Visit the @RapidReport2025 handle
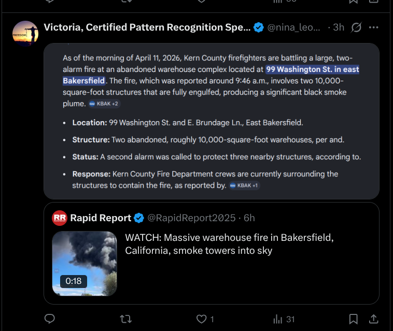393x331 pixels. [x=191, y=218]
